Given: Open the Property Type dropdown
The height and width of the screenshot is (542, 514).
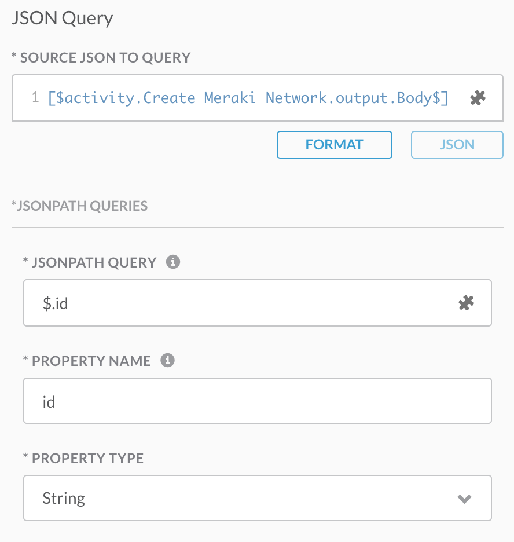Looking at the screenshot, I should 257,498.
